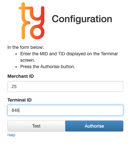Click the word "screen." in the instructions
This screenshot has width=132, height=144.
[x=27, y=60]
